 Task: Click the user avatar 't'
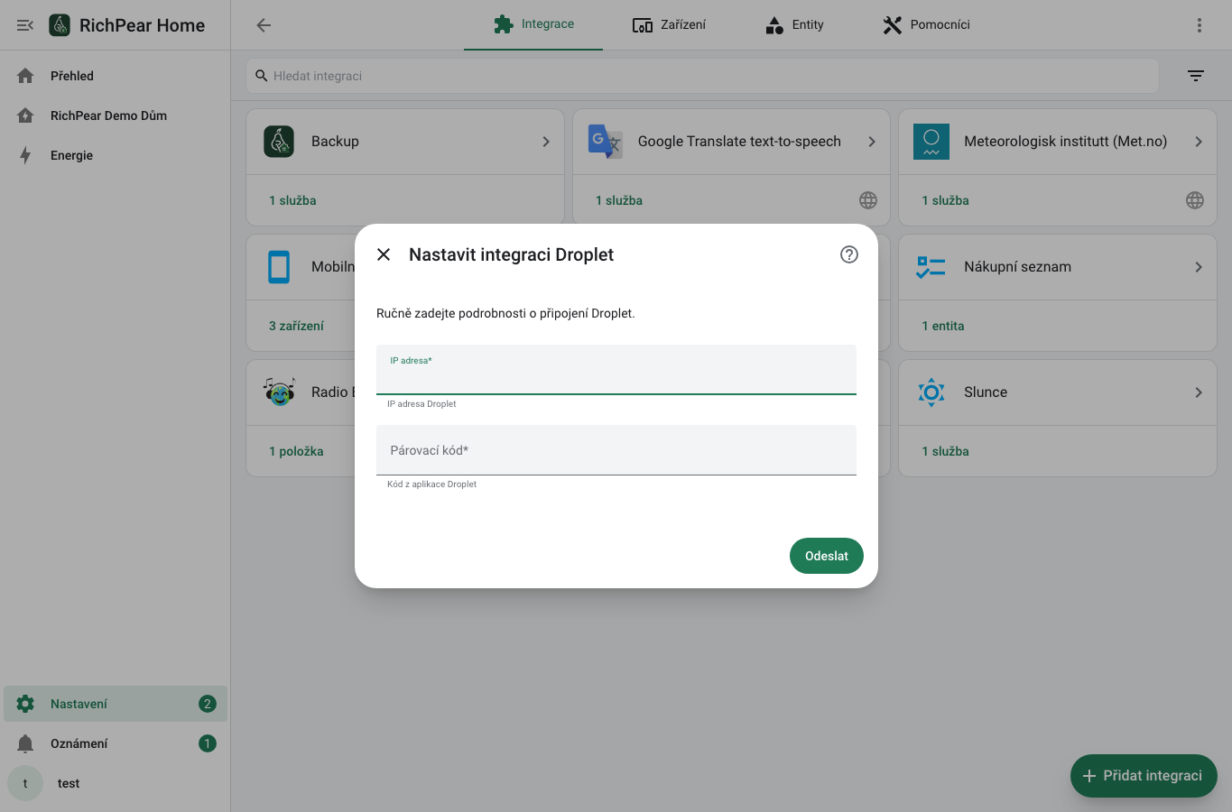click(25, 783)
